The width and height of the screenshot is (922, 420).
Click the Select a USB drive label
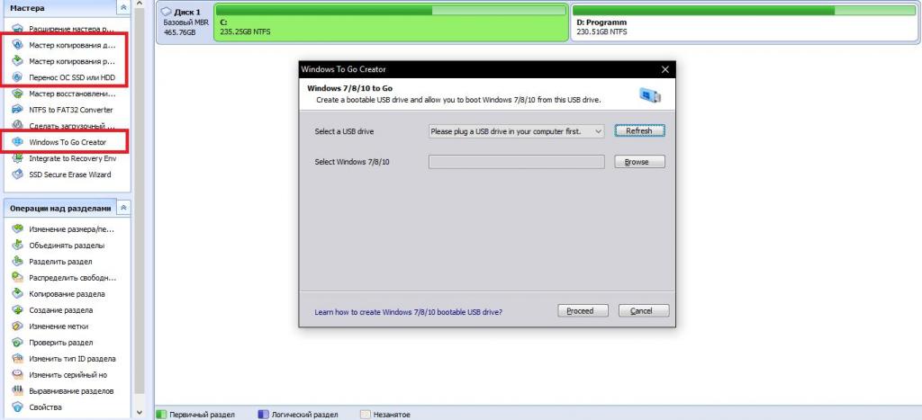point(344,131)
